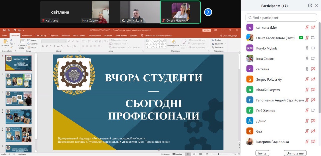
Task: Switch to Slide Sorter view icon
Action: pos(194,154)
